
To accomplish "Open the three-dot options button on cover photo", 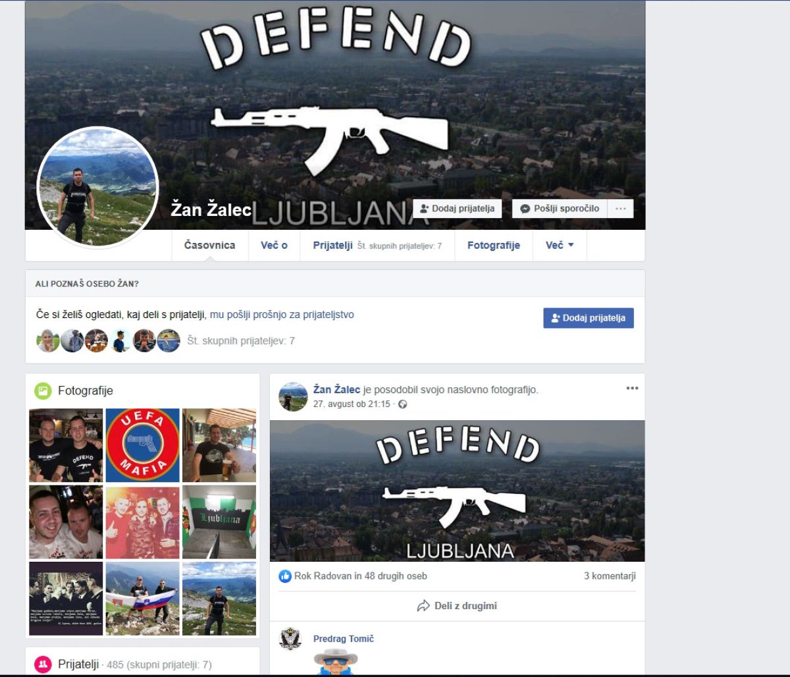I will pos(620,209).
